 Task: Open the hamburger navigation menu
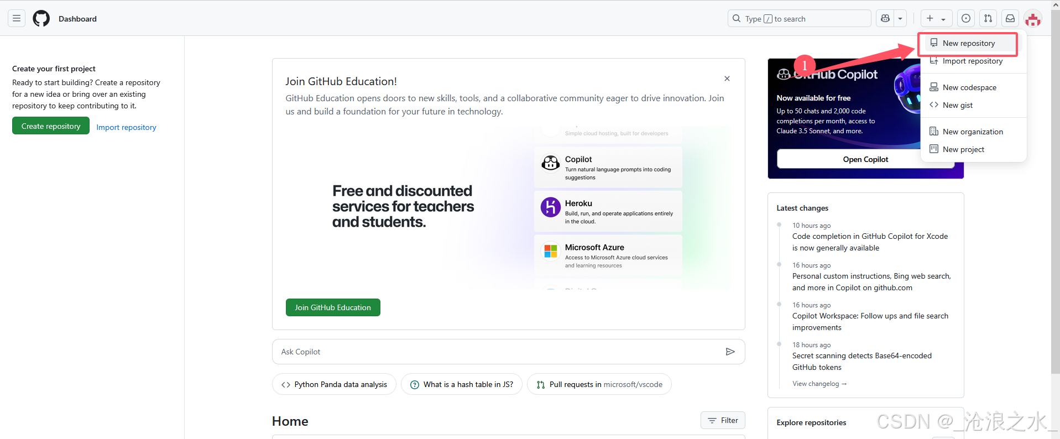pos(17,18)
